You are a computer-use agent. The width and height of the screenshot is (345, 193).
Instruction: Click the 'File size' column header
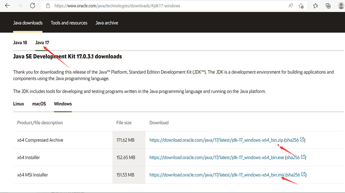click(x=124, y=123)
